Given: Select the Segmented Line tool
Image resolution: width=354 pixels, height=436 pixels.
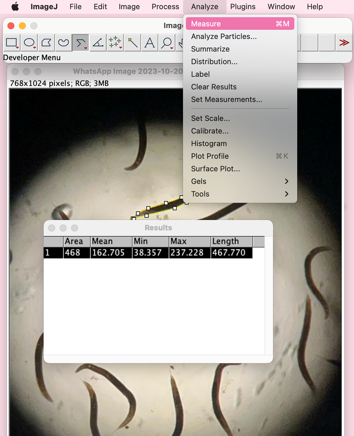Looking at the screenshot, I should pyautogui.click(x=81, y=43).
